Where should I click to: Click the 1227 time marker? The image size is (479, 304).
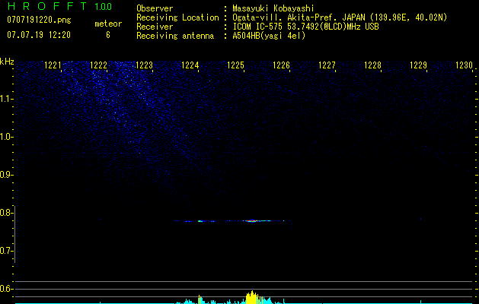coord(327,65)
